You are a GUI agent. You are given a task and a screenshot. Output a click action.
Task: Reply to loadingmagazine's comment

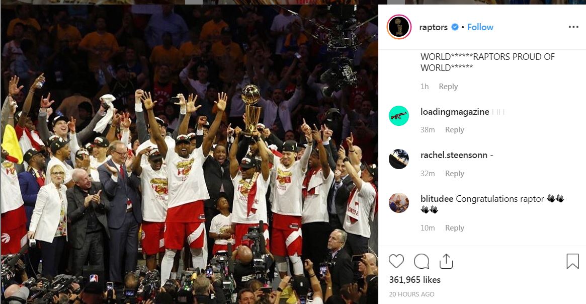point(454,130)
